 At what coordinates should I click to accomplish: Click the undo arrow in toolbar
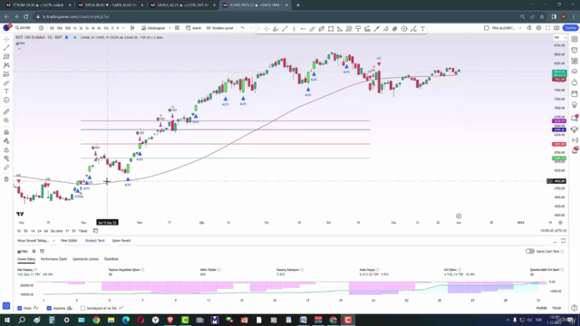coord(243,28)
